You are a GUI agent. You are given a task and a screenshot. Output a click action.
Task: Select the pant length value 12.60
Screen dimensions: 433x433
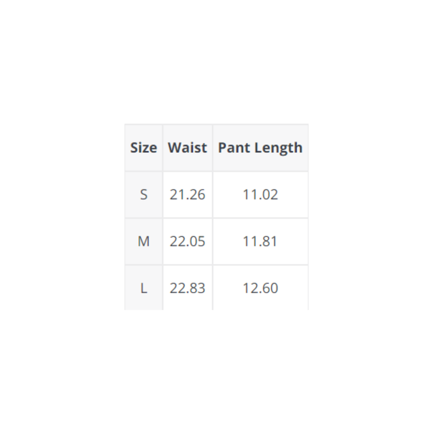point(260,288)
